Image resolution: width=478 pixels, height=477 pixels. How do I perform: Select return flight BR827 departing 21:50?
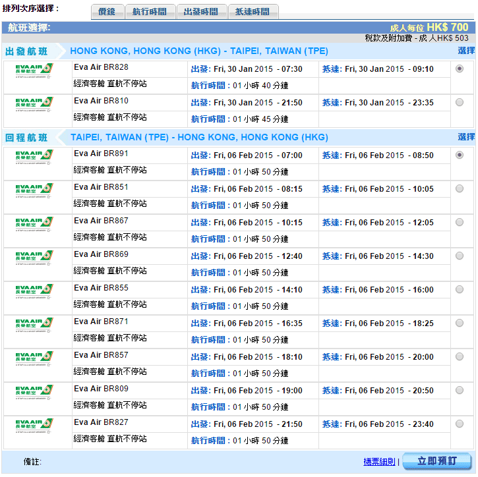point(460,424)
